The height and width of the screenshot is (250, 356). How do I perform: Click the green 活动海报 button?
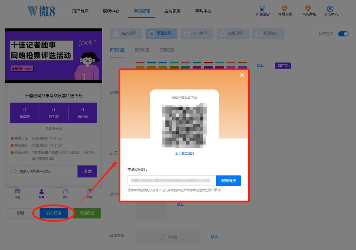(87, 213)
